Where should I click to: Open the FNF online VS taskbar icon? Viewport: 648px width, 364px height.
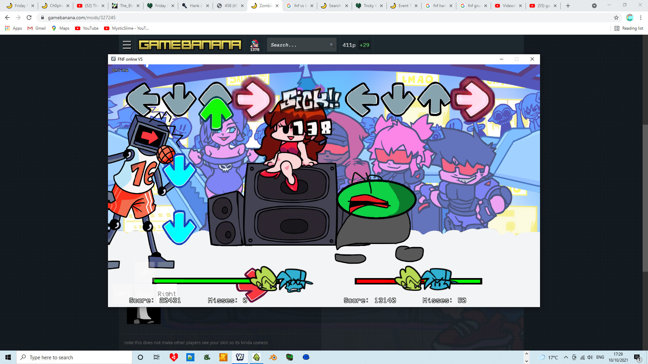coord(240,357)
